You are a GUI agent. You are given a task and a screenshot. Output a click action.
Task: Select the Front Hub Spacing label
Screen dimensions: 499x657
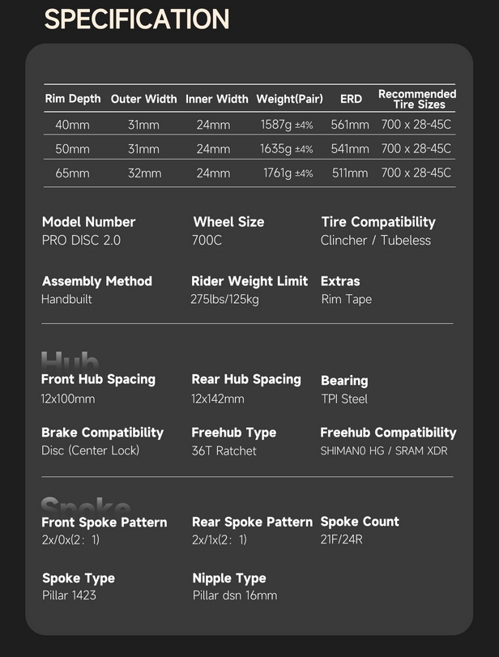[x=98, y=379]
